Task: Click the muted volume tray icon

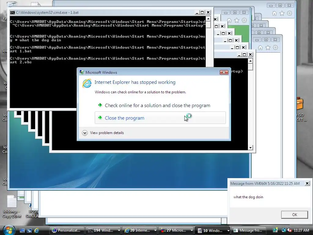Action: click(x=290, y=230)
